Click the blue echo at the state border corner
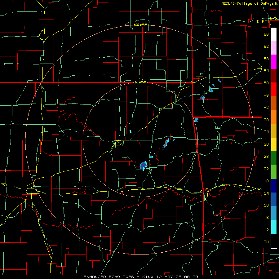279x279 pixels. [196, 120]
